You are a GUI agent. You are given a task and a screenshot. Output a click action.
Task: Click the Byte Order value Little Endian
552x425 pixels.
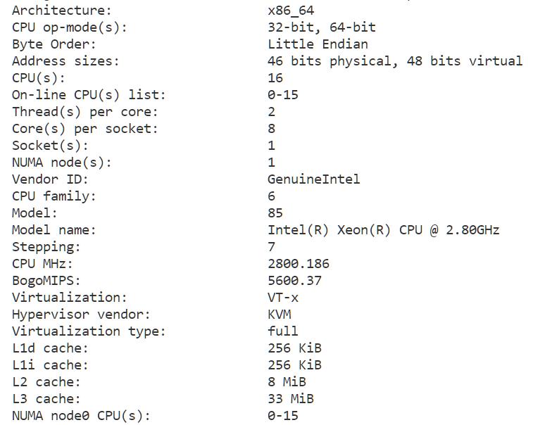[318, 44]
